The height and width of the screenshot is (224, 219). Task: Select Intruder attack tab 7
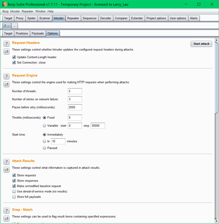click(x=6, y=26)
